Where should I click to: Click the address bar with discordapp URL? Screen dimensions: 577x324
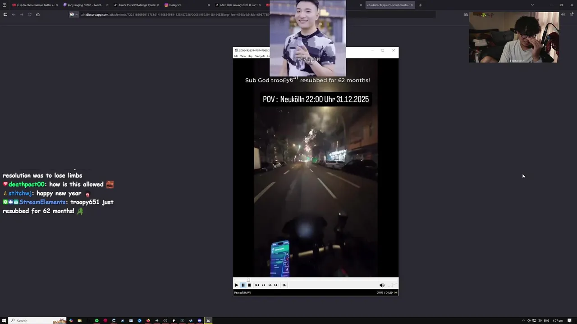click(252, 14)
